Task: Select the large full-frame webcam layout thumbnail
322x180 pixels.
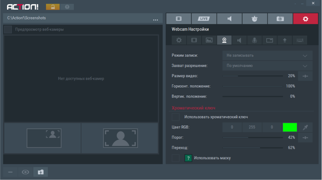Action: click(120, 138)
